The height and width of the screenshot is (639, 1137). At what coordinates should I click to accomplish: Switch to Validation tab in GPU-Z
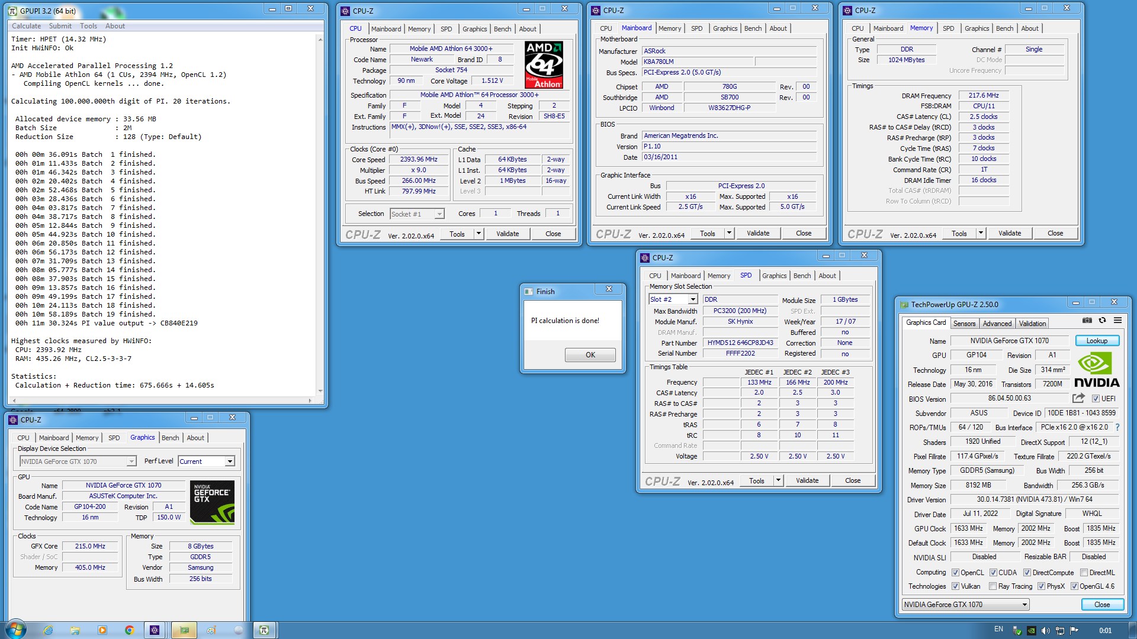click(x=1032, y=324)
